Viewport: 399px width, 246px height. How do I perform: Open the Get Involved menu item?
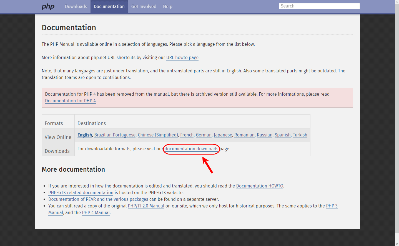pos(144,6)
